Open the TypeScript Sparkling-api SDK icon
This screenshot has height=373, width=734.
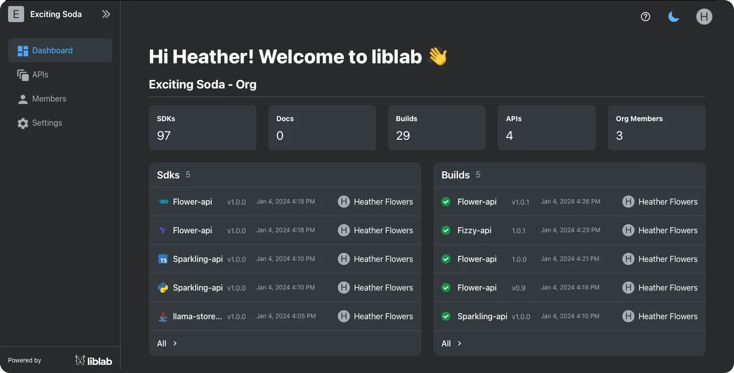pyautogui.click(x=163, y=259)
